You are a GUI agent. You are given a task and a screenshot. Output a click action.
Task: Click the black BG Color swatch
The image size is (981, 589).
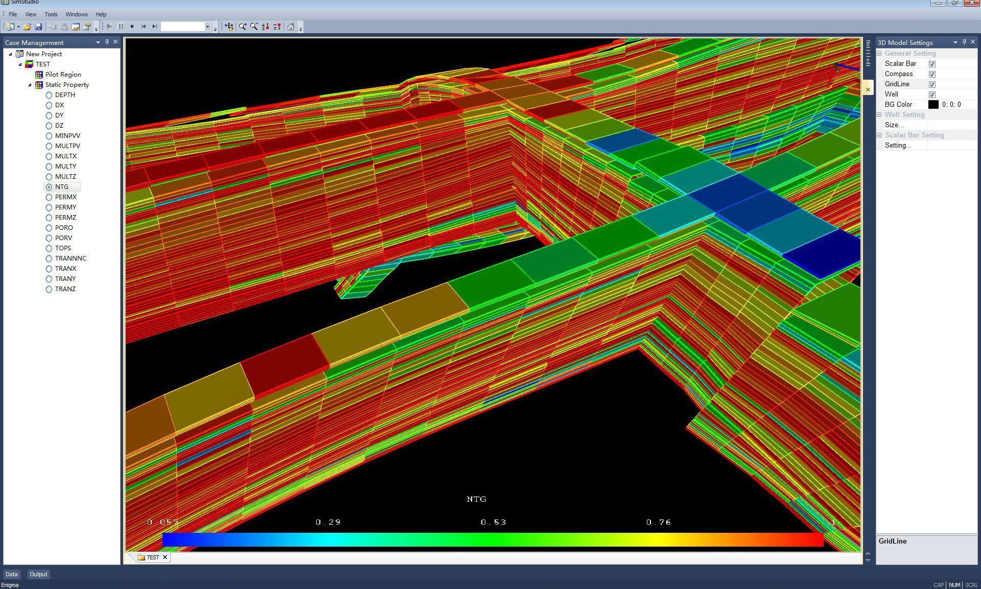coord(933,105)
